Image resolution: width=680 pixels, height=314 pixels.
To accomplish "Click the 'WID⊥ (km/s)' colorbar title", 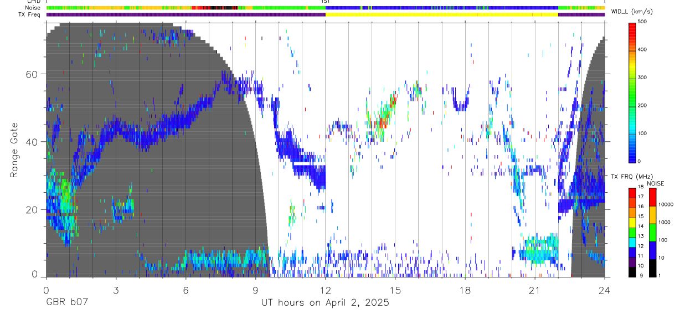I will pos(631,12).
